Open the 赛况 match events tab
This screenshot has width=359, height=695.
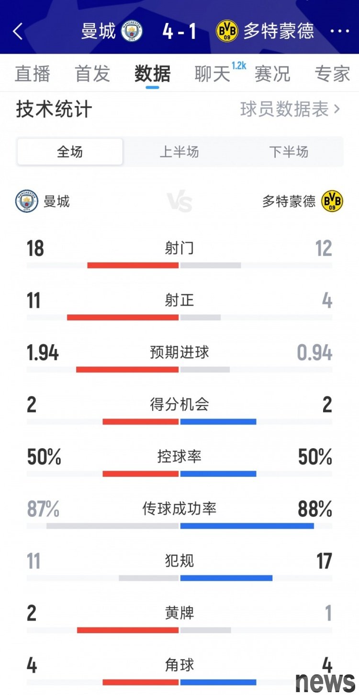[x=272, y=74]
